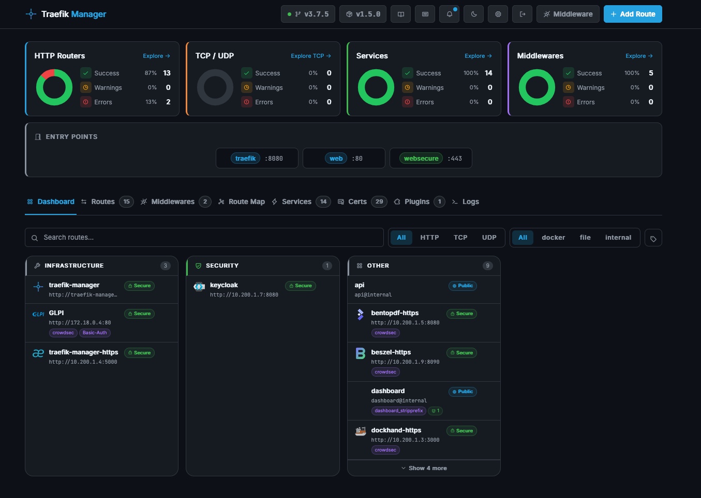
Task: Follow the Explore TCP link
Action: pyautogui.click(x=310, y=56)
